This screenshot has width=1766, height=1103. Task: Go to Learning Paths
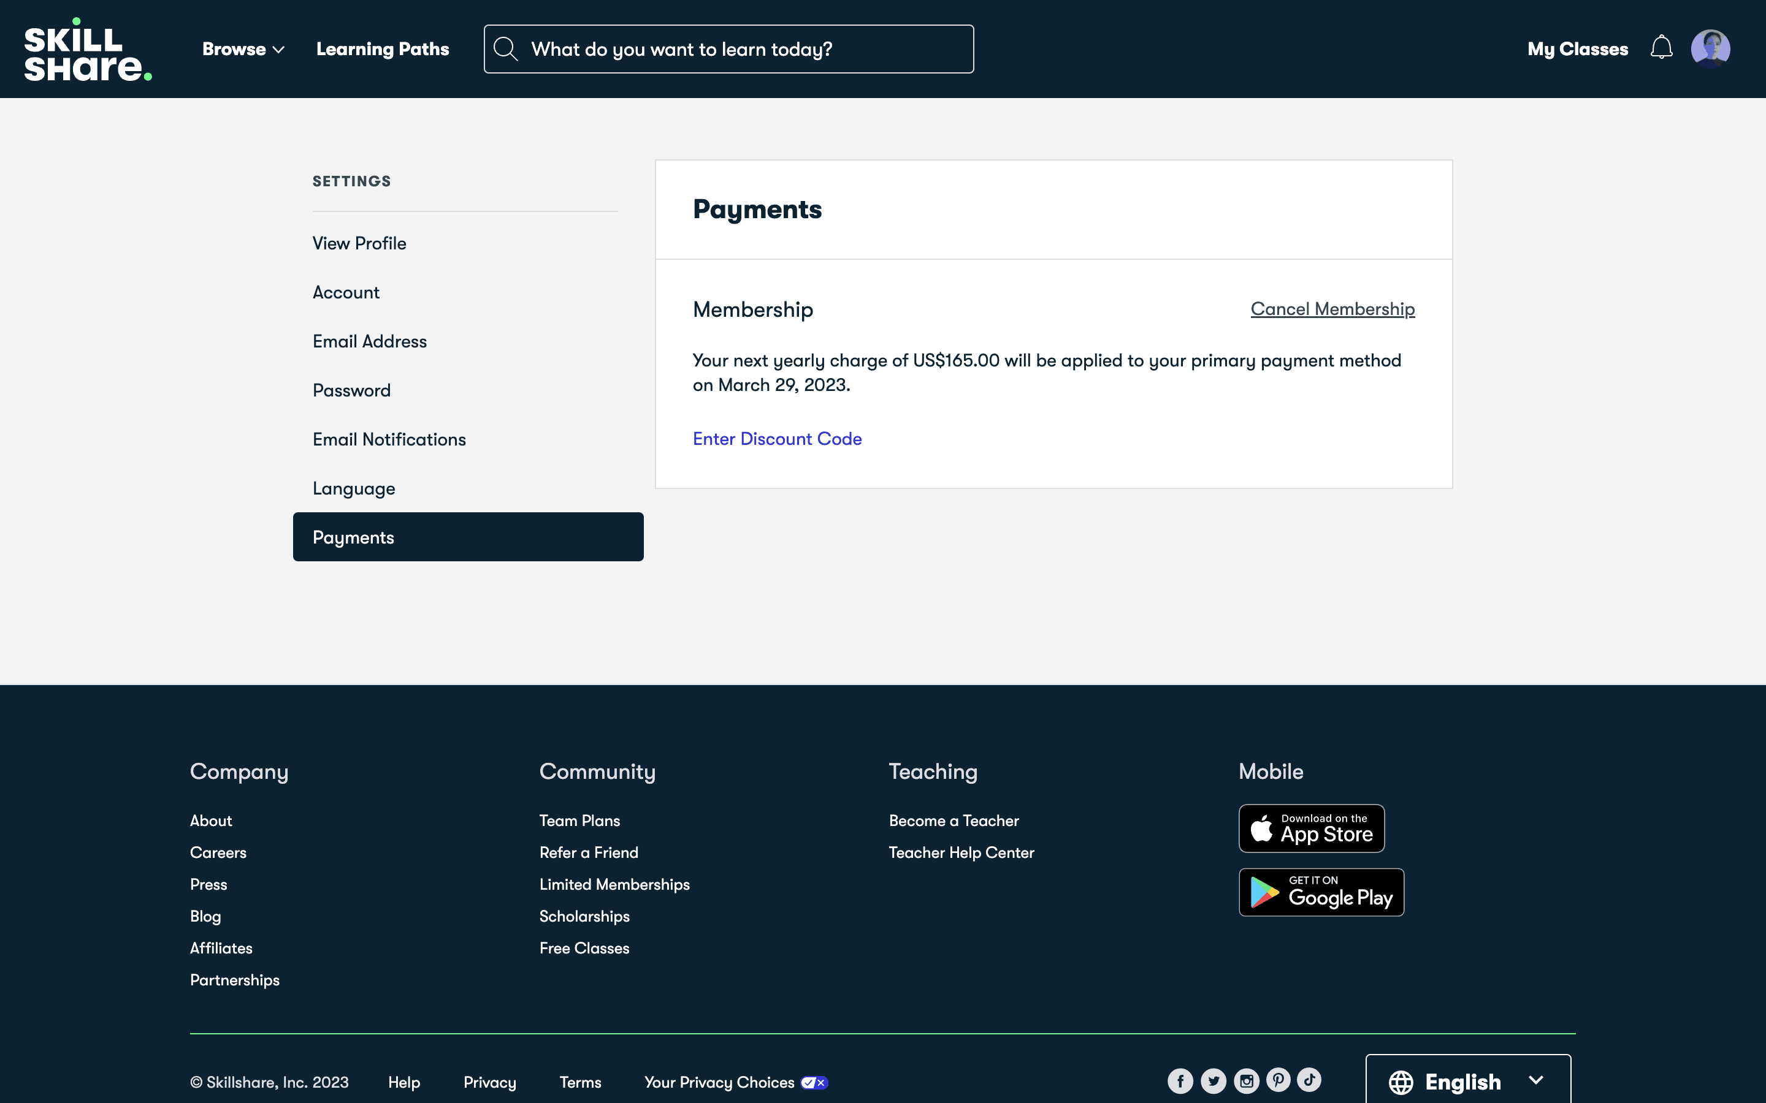click(383, 49)
